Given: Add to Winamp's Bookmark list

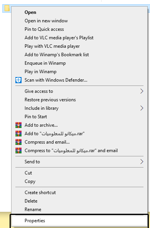Looking at the screenshot, I should click(x=80, y=55).
